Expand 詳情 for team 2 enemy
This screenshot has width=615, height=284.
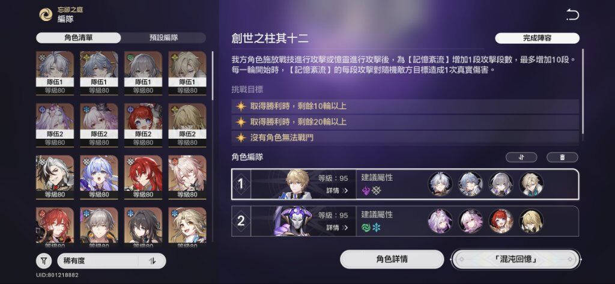pos(337,228)
